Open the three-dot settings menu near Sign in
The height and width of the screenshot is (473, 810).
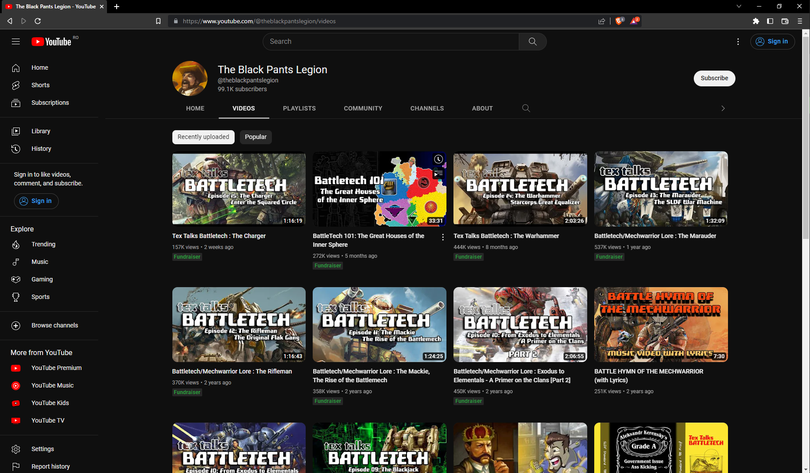click(x=738, y=42)
